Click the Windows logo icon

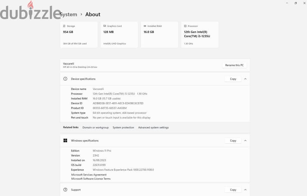[x=65, y=140]
